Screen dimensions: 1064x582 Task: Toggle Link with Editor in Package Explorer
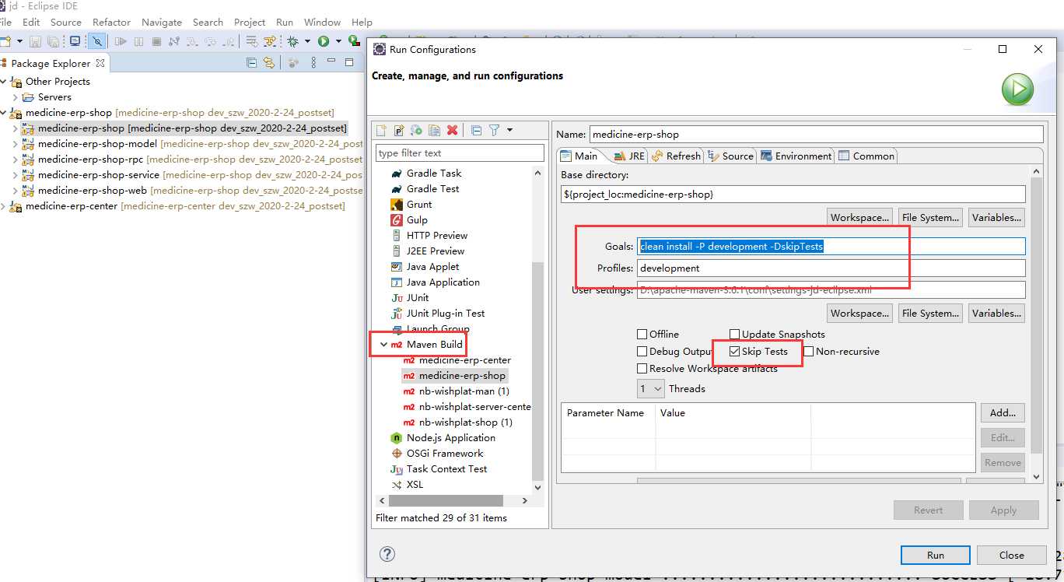click(269, 63)
